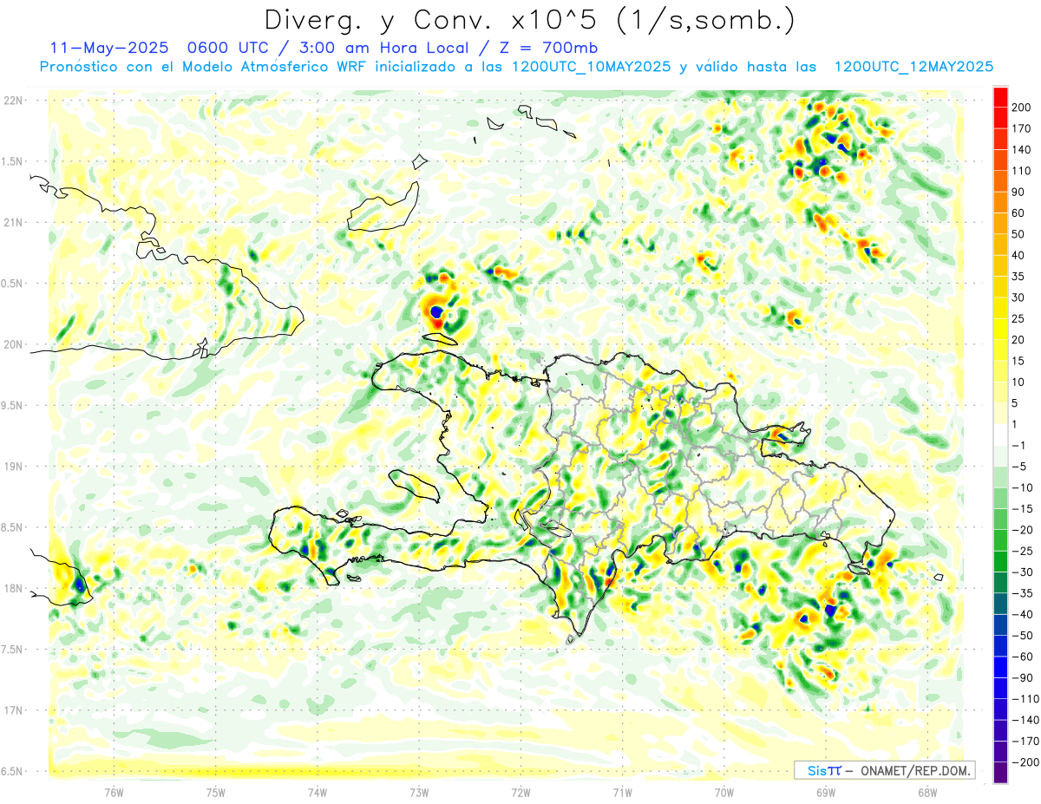Click the positive "170" color bar value
This screenshot has height=804, width=1041.
[1020, 128]
